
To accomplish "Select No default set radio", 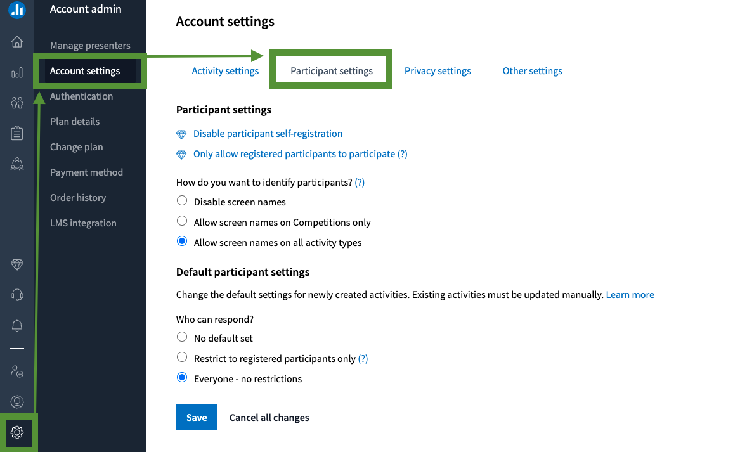I will [182, 337].
